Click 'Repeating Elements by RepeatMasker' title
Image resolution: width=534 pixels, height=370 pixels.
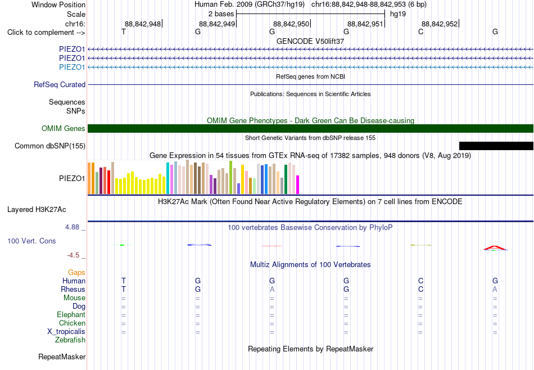point(311,349)
